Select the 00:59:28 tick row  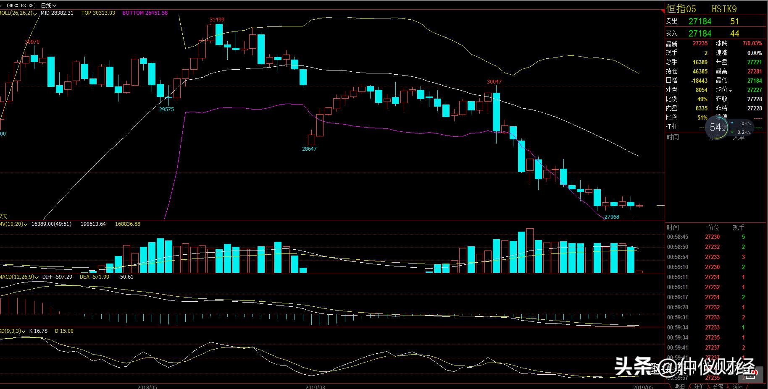pyautogui.click(x=716, y=308)
